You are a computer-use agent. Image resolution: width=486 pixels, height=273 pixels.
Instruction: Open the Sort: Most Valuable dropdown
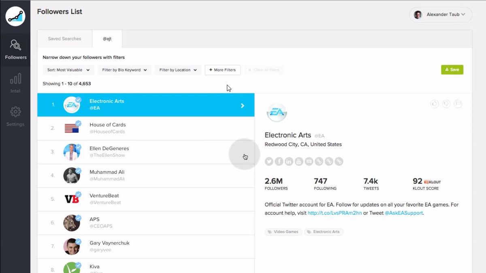[x=68, y=70]
